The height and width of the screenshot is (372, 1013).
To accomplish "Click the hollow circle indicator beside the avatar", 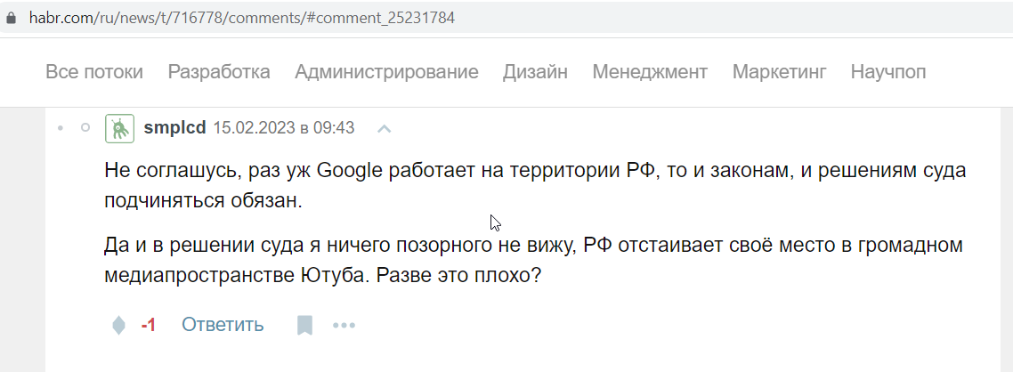I will [x=85, y=128].
